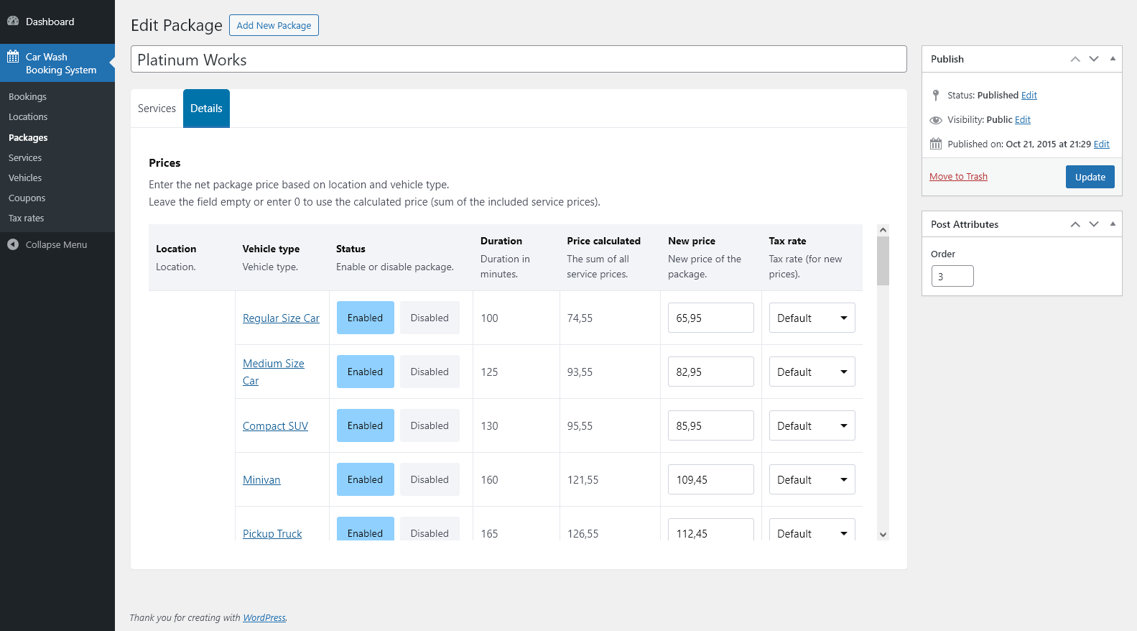Screen dimensions: 1137x631
Task: Click the Minivan new price field
Action: [710, 479]
